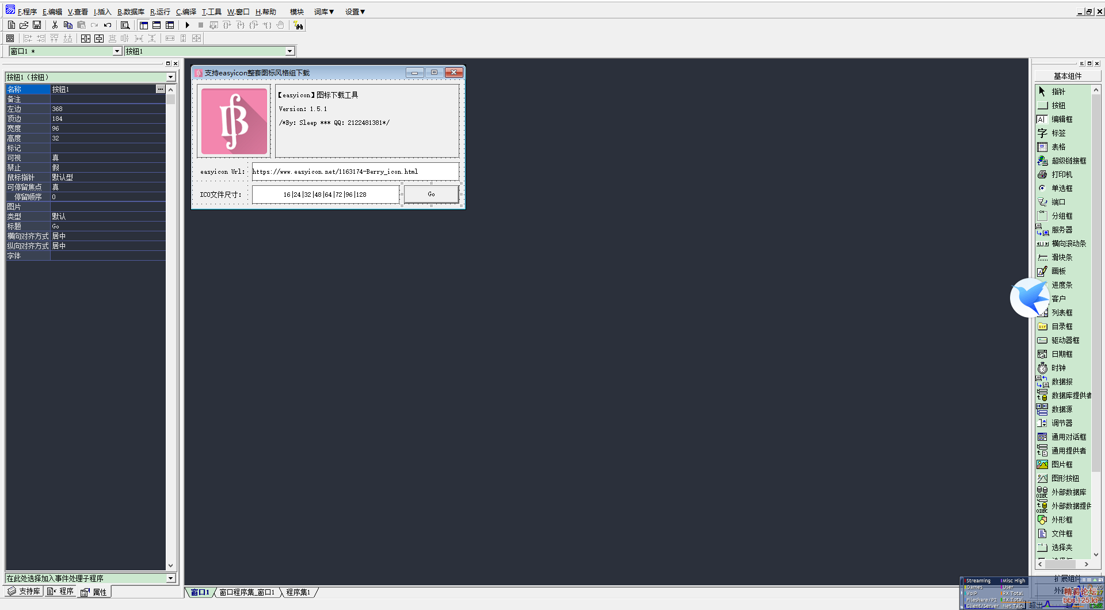Open the event handler subroutine dropdown
Image resolution: width=1105 pixels, height=610 pixels.
click(x=170, y=578)
